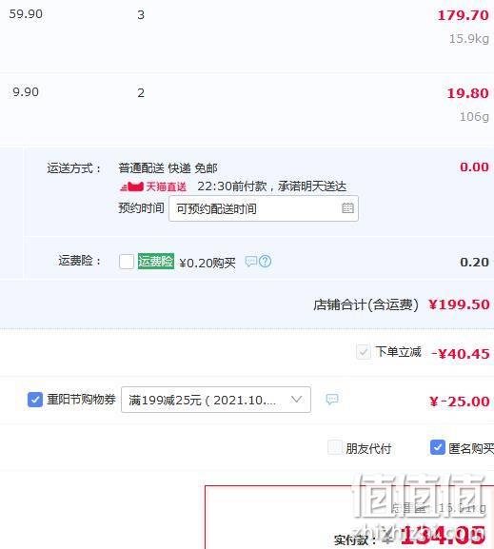Click the calendar icon in delivery time field

pyautogui.click(x=347, y=208)
